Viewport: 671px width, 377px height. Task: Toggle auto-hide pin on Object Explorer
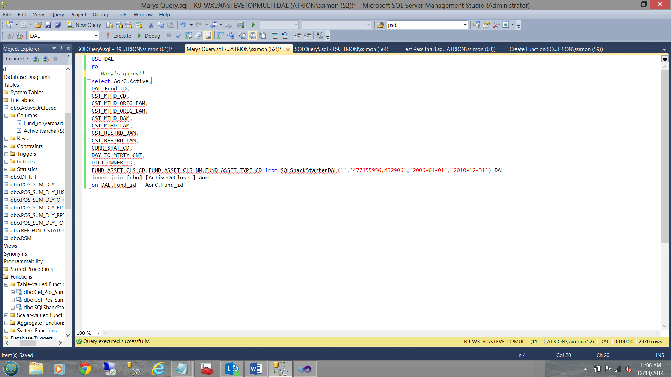pyautogui.click(x=61, y=49)
